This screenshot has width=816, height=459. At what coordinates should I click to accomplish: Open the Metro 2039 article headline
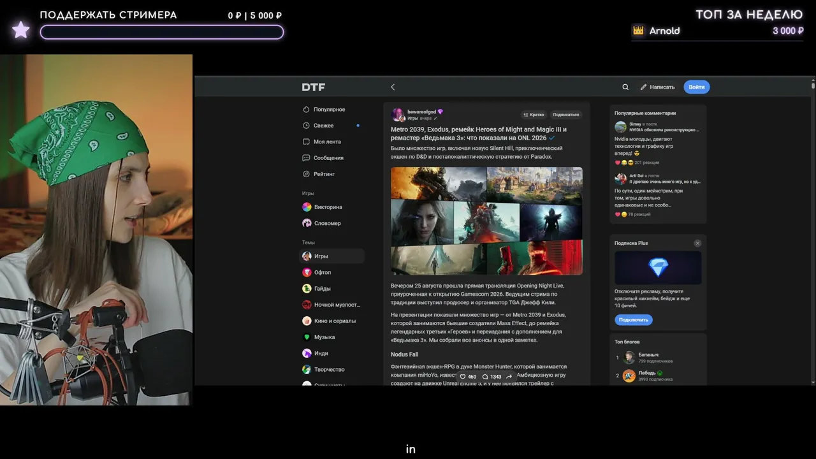click(479, 133)
